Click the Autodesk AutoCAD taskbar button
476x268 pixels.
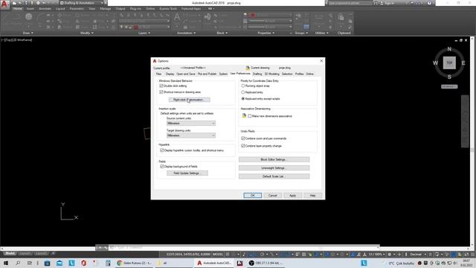pyautogui.click(x=214, y=263)
